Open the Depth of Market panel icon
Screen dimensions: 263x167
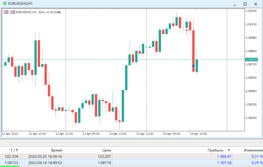click(x=6, y=12)
